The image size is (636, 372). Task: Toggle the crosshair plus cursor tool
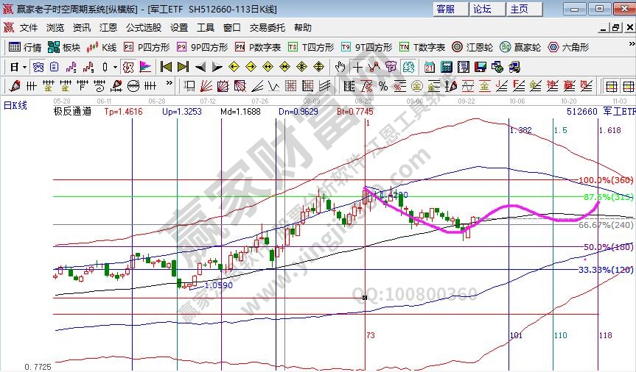(x=357, y=67)
